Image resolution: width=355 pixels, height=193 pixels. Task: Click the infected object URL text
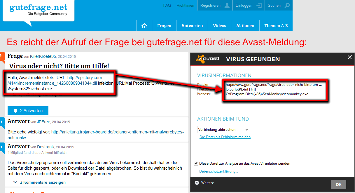[274, 85]
